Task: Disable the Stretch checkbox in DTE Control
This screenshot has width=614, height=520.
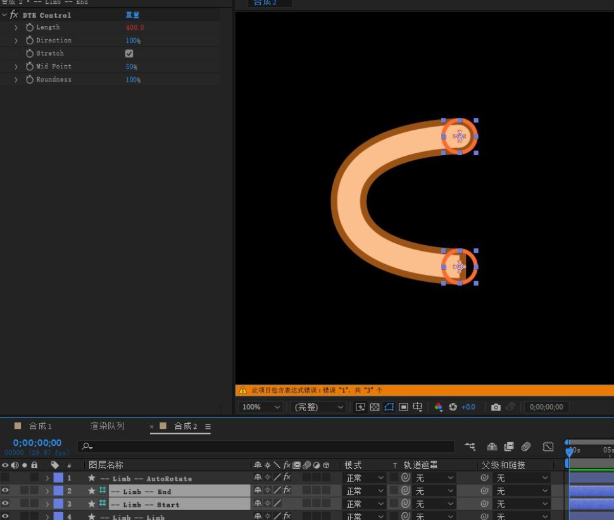Action: click(129, 53)
